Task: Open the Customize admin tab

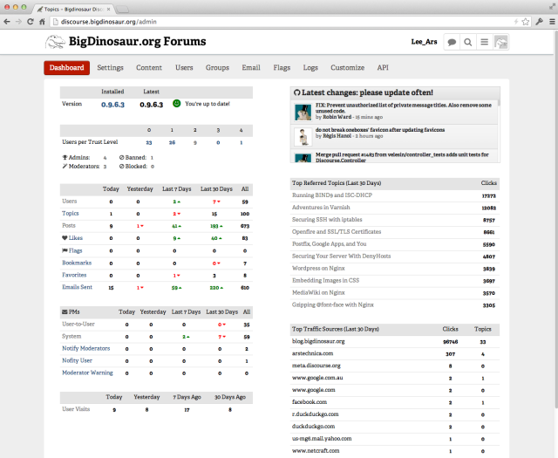Action: click(x=348, y=68)
